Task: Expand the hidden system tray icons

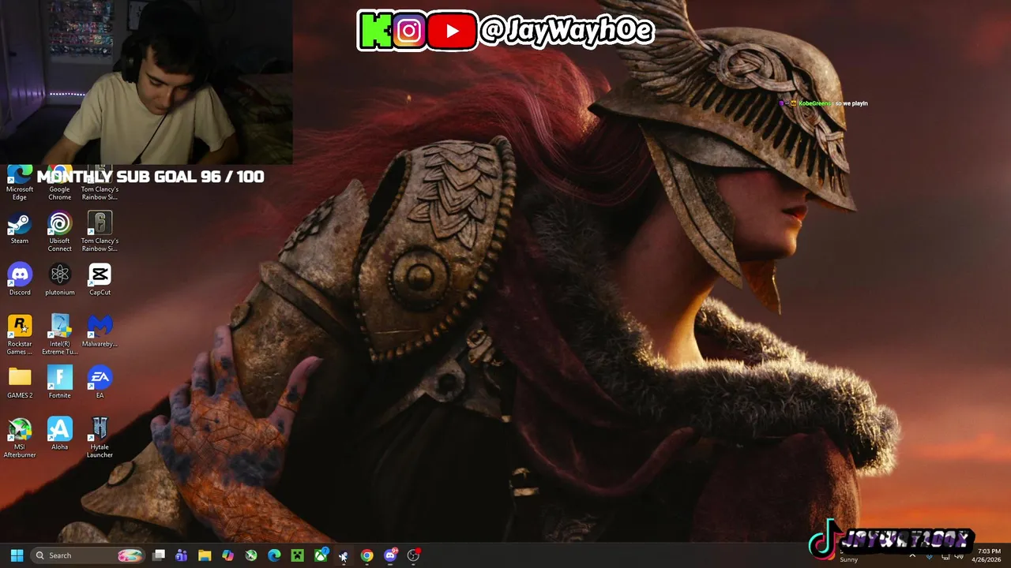Action: point(912,555)
